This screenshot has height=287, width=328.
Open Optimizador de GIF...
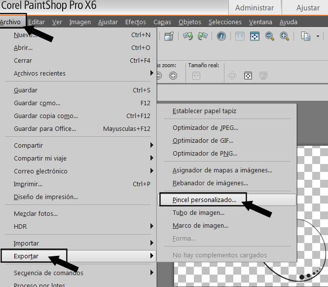(x=227, y=141)
